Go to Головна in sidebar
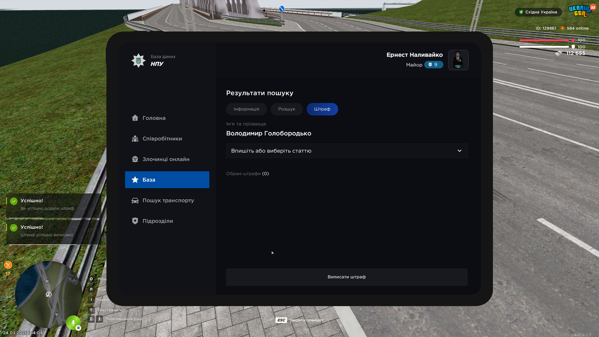The width and height of the screenshot is (599, 337). 167,118
